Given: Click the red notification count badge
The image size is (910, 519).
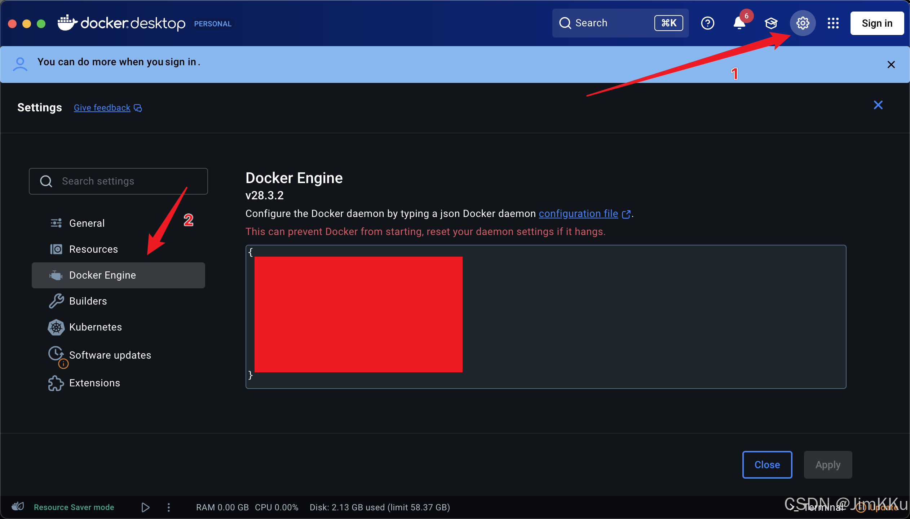Looking at the screenshot, I should 746,16.
